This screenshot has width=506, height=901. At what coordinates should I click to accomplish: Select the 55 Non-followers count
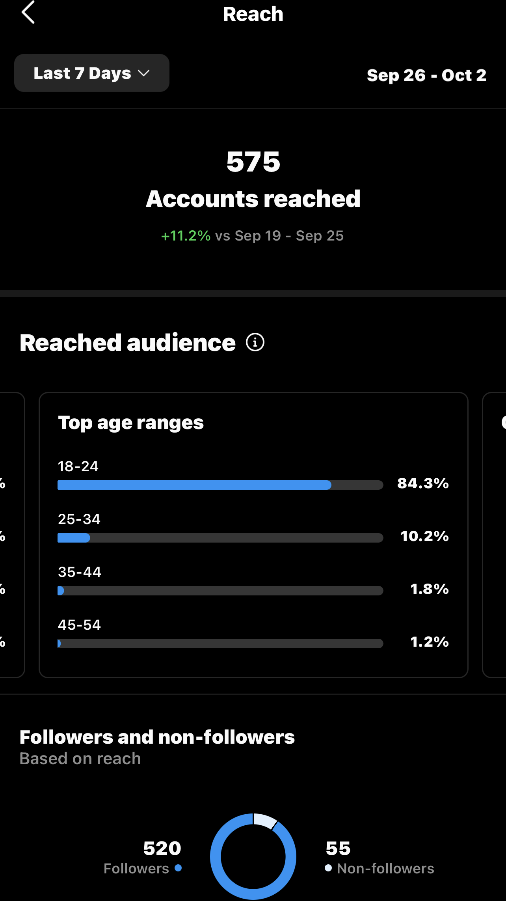pyautogui.click(x=338, y=848)
